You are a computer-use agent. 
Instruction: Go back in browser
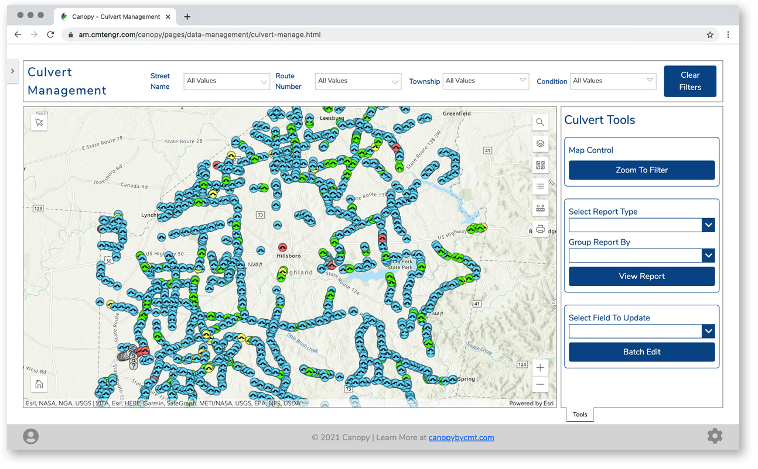coord(18,35)
